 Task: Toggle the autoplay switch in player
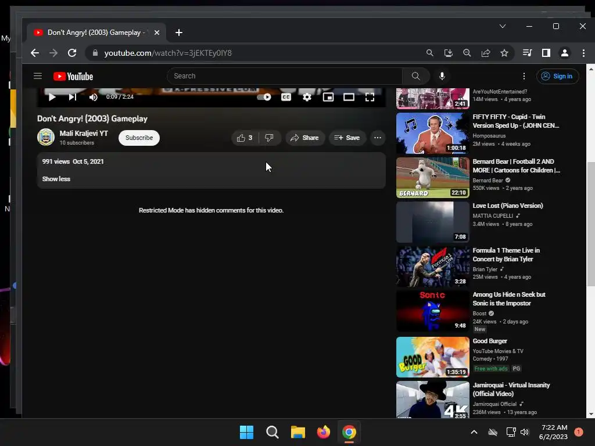pos(264,97)
